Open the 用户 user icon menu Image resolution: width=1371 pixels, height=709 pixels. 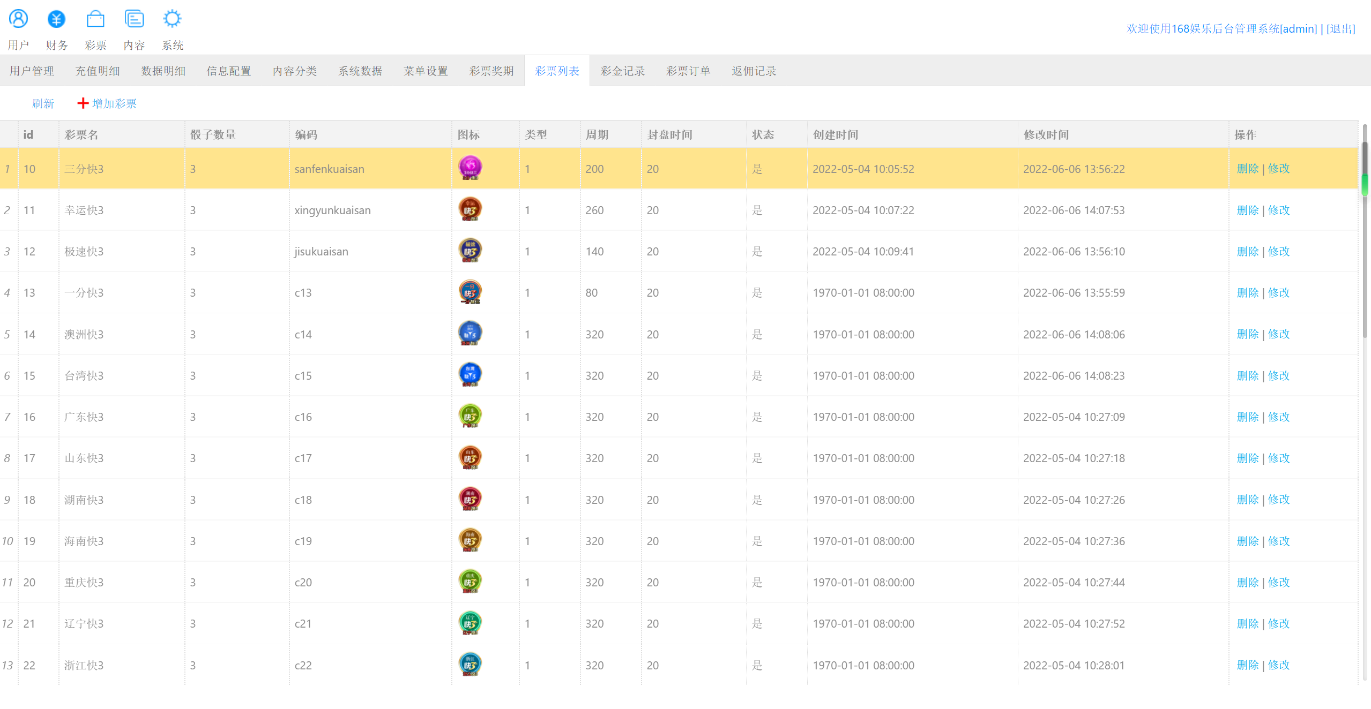pos(18,19)
